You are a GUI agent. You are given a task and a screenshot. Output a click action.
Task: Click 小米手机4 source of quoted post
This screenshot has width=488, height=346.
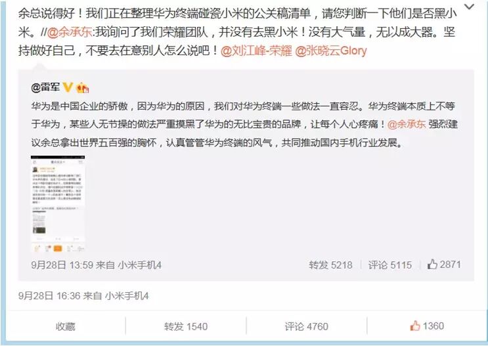point(139,265)
